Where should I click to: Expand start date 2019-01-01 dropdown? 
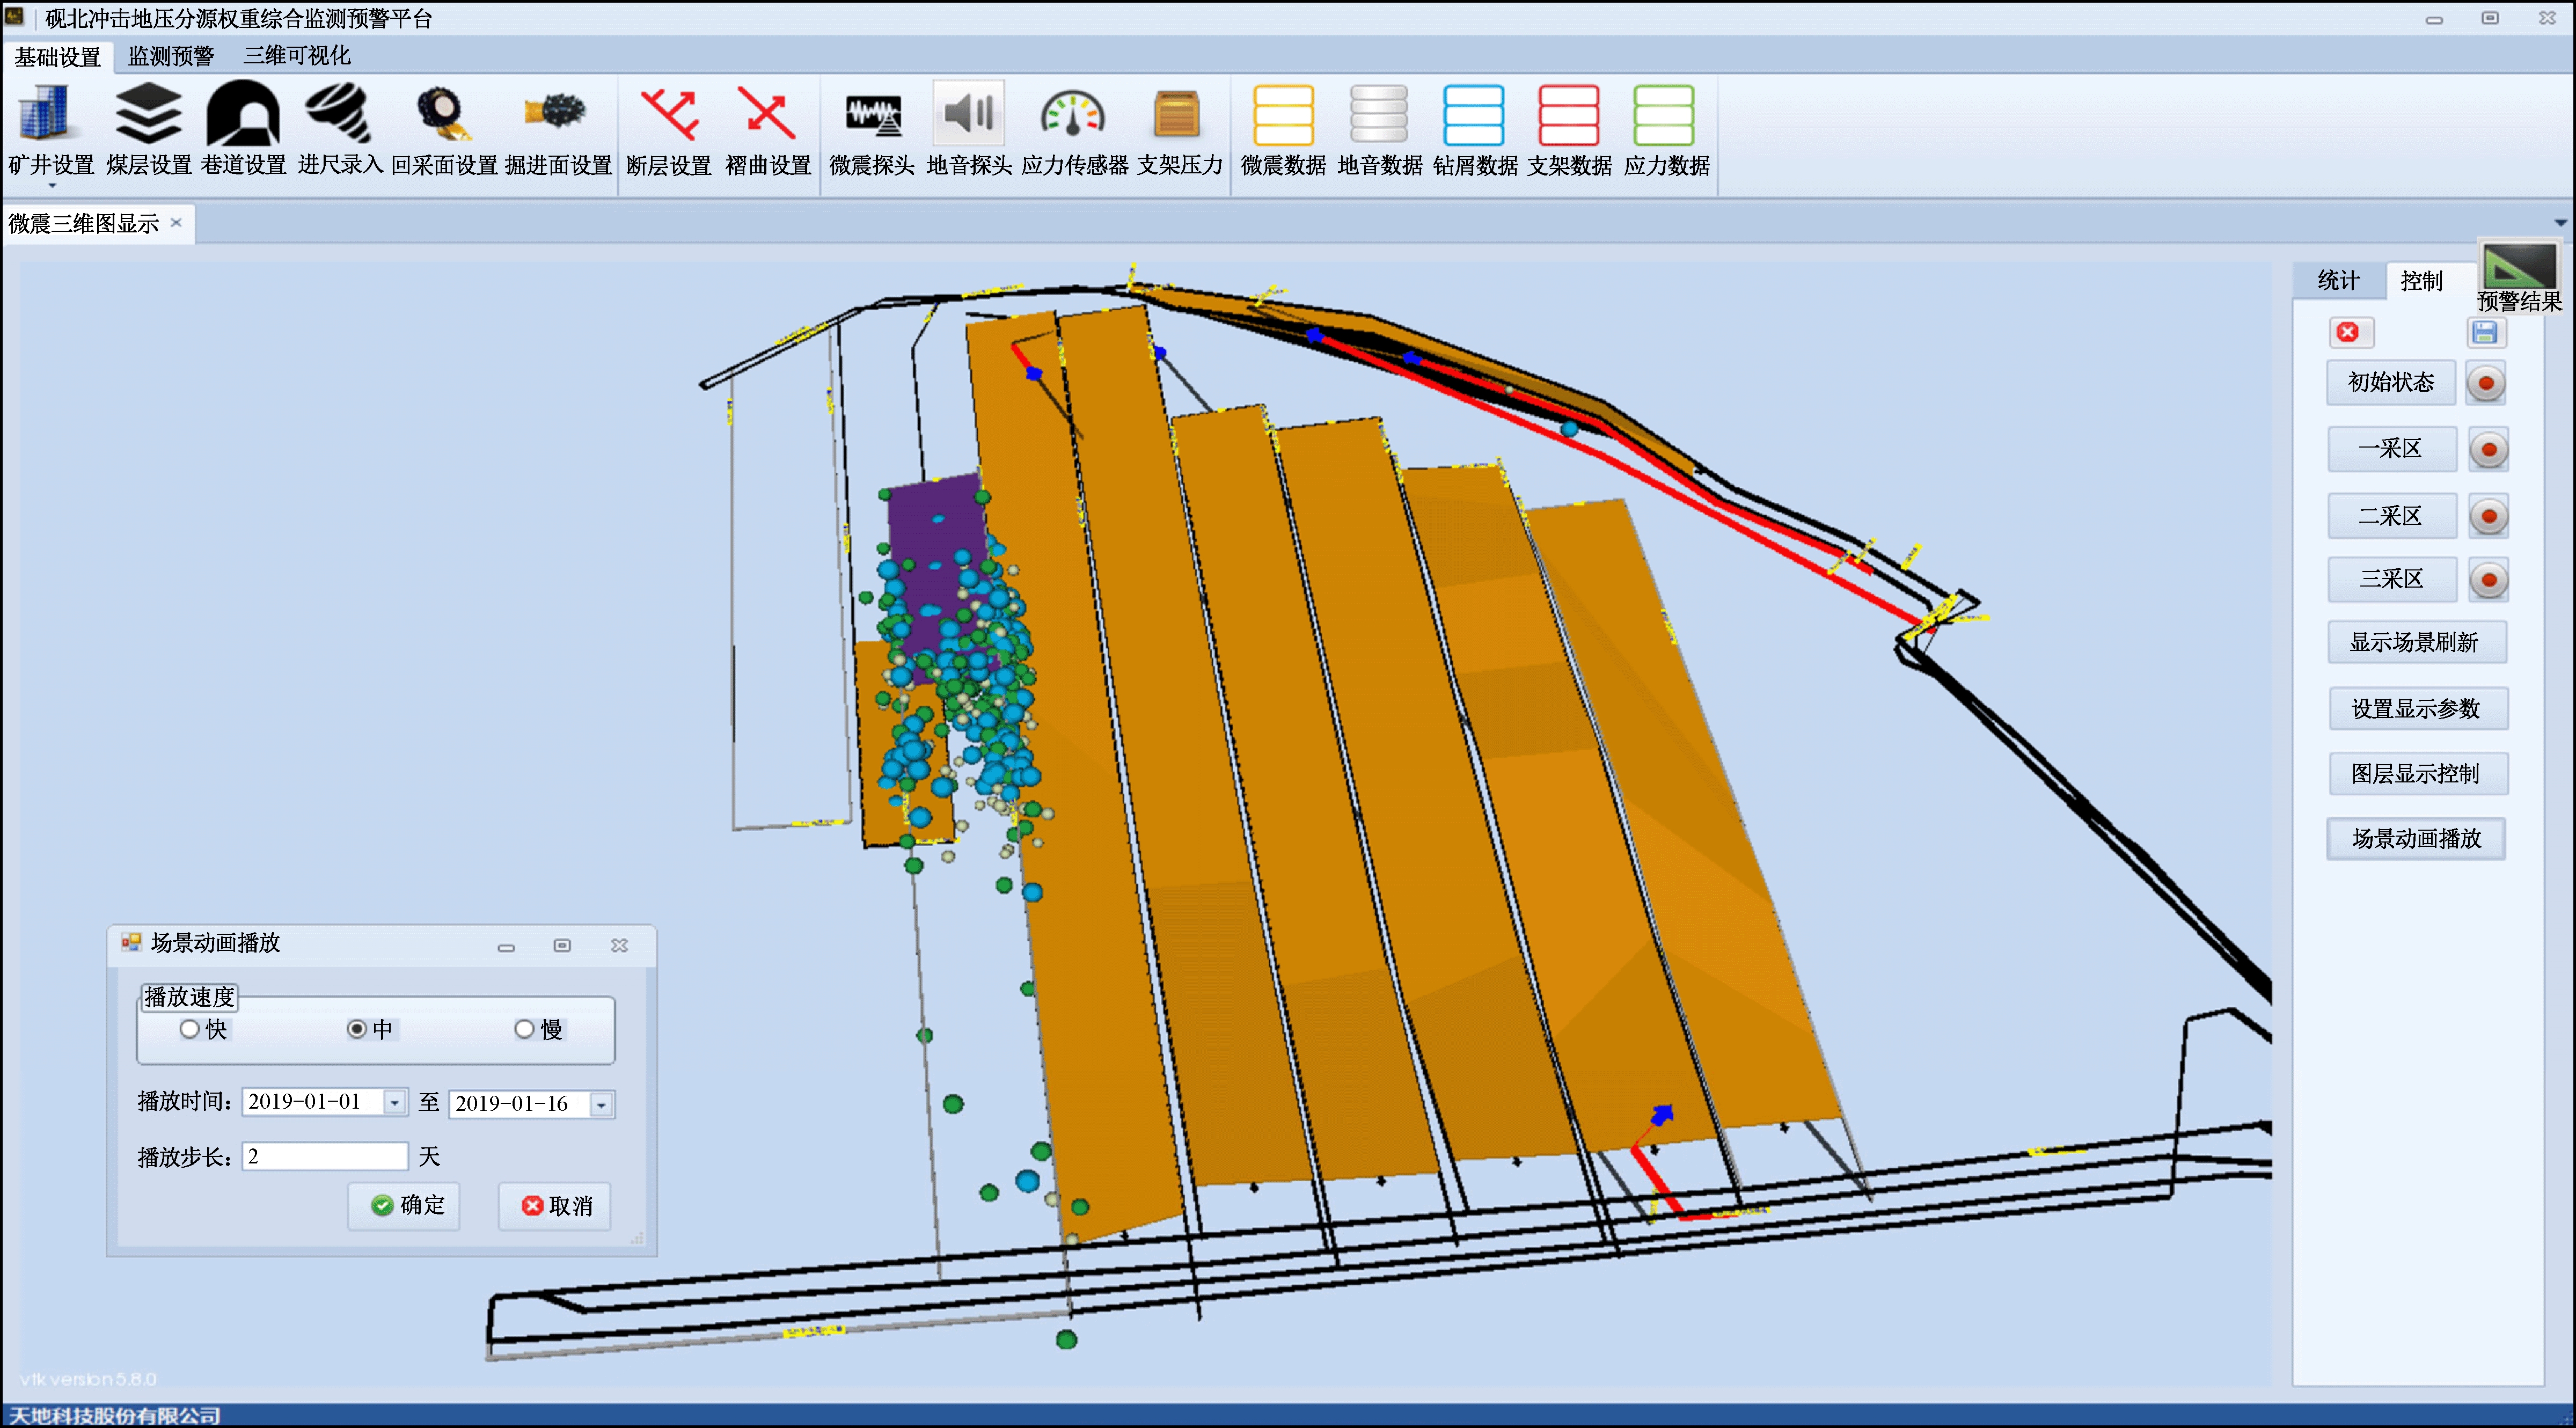pyautogui.click(x=396, y=1103)
